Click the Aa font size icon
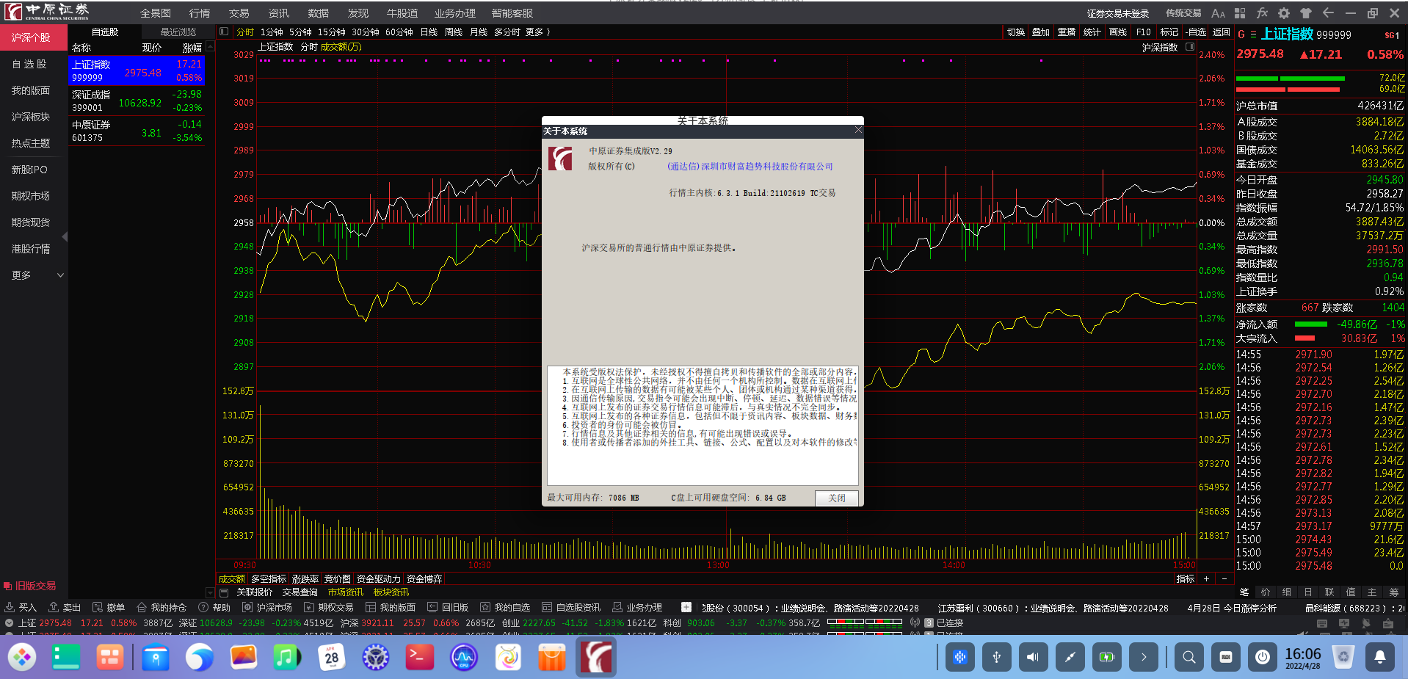 (x=1218, y=13)
